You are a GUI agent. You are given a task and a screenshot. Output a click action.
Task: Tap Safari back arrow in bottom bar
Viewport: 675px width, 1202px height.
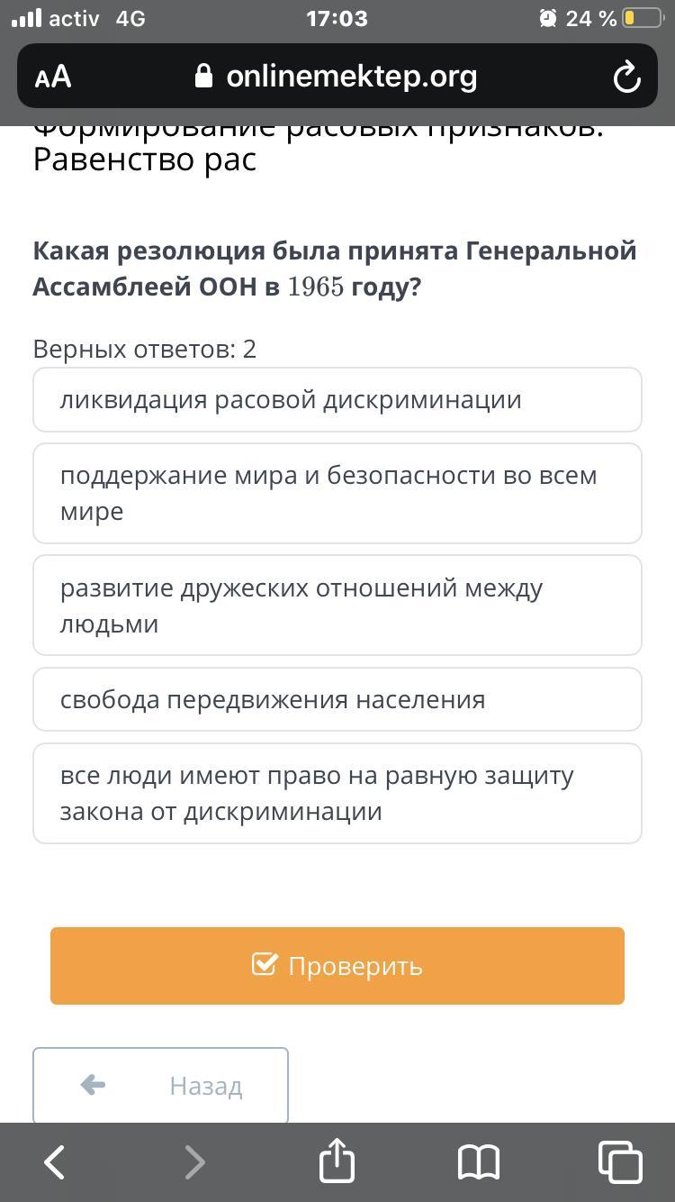54,1162
